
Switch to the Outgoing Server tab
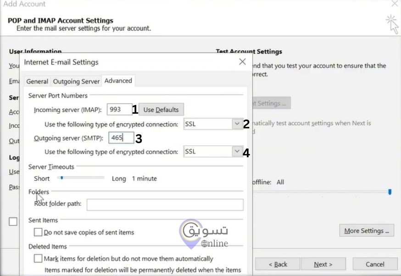click(76, 81)
